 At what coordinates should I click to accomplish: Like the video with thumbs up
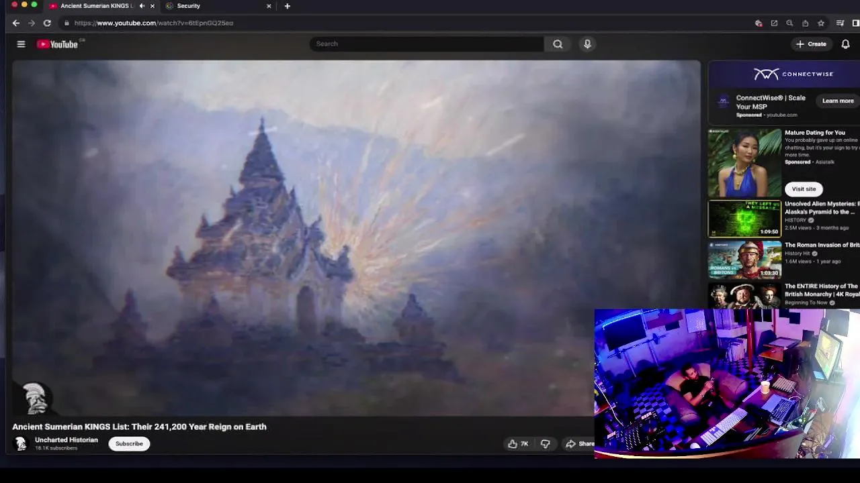517,443
